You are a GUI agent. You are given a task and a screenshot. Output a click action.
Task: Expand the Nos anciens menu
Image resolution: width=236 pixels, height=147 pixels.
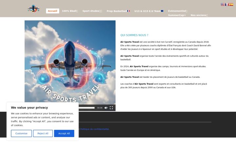tap(199, 15)
